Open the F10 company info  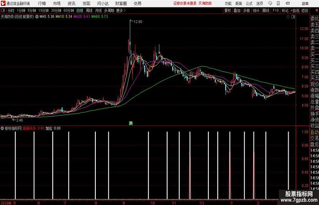[x=276, y=11]
